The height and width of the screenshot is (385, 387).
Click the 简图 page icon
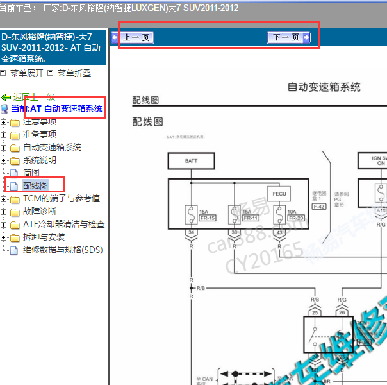(x=14, y=173)
